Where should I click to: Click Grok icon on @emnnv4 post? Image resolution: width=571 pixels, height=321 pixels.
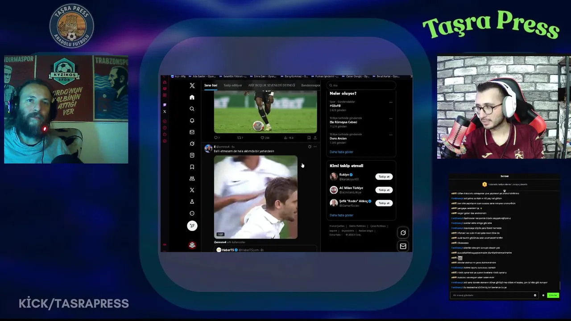pos(310,147)
